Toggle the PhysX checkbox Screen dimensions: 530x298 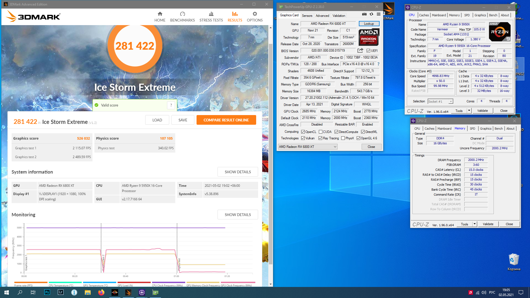pos(343,138)
